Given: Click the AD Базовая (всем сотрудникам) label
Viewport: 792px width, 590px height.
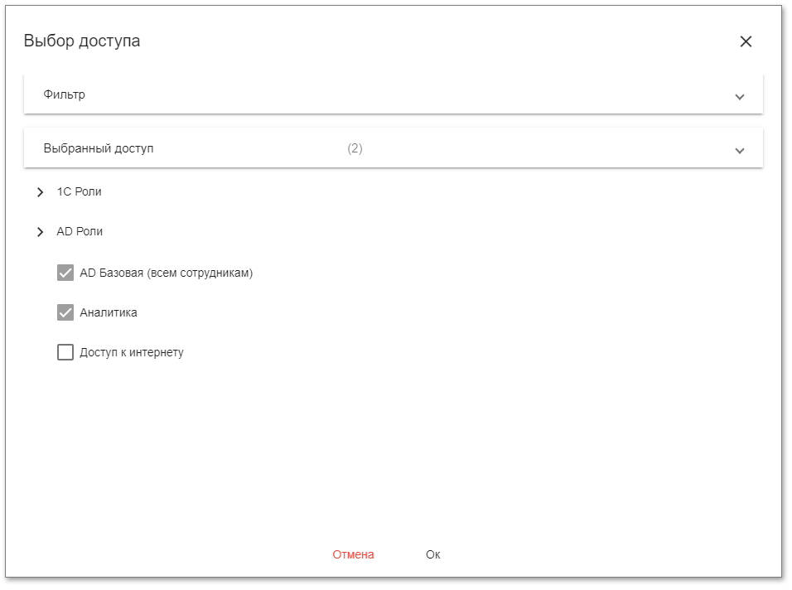Looking at the screenshot, I should coord(166,273).
